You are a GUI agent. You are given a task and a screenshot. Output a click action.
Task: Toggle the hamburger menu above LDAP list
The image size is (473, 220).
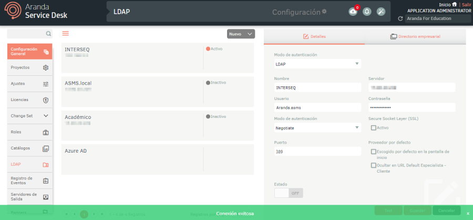(x=66, y=33)
